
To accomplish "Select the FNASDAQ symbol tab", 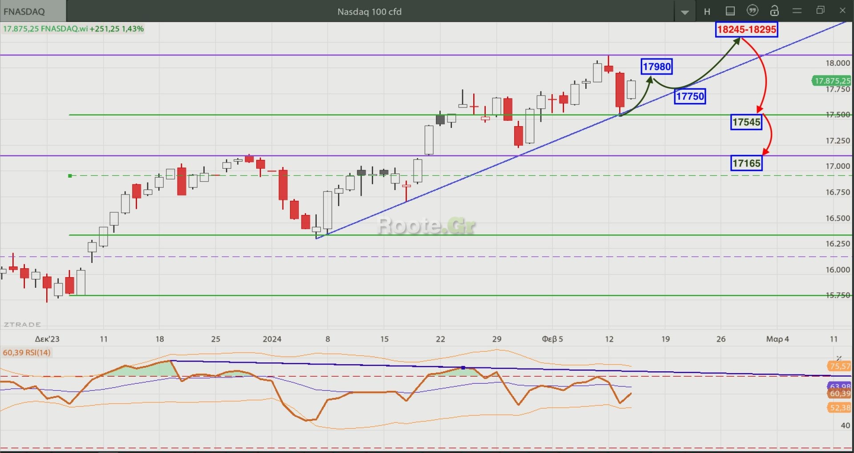I will [33, 12].
